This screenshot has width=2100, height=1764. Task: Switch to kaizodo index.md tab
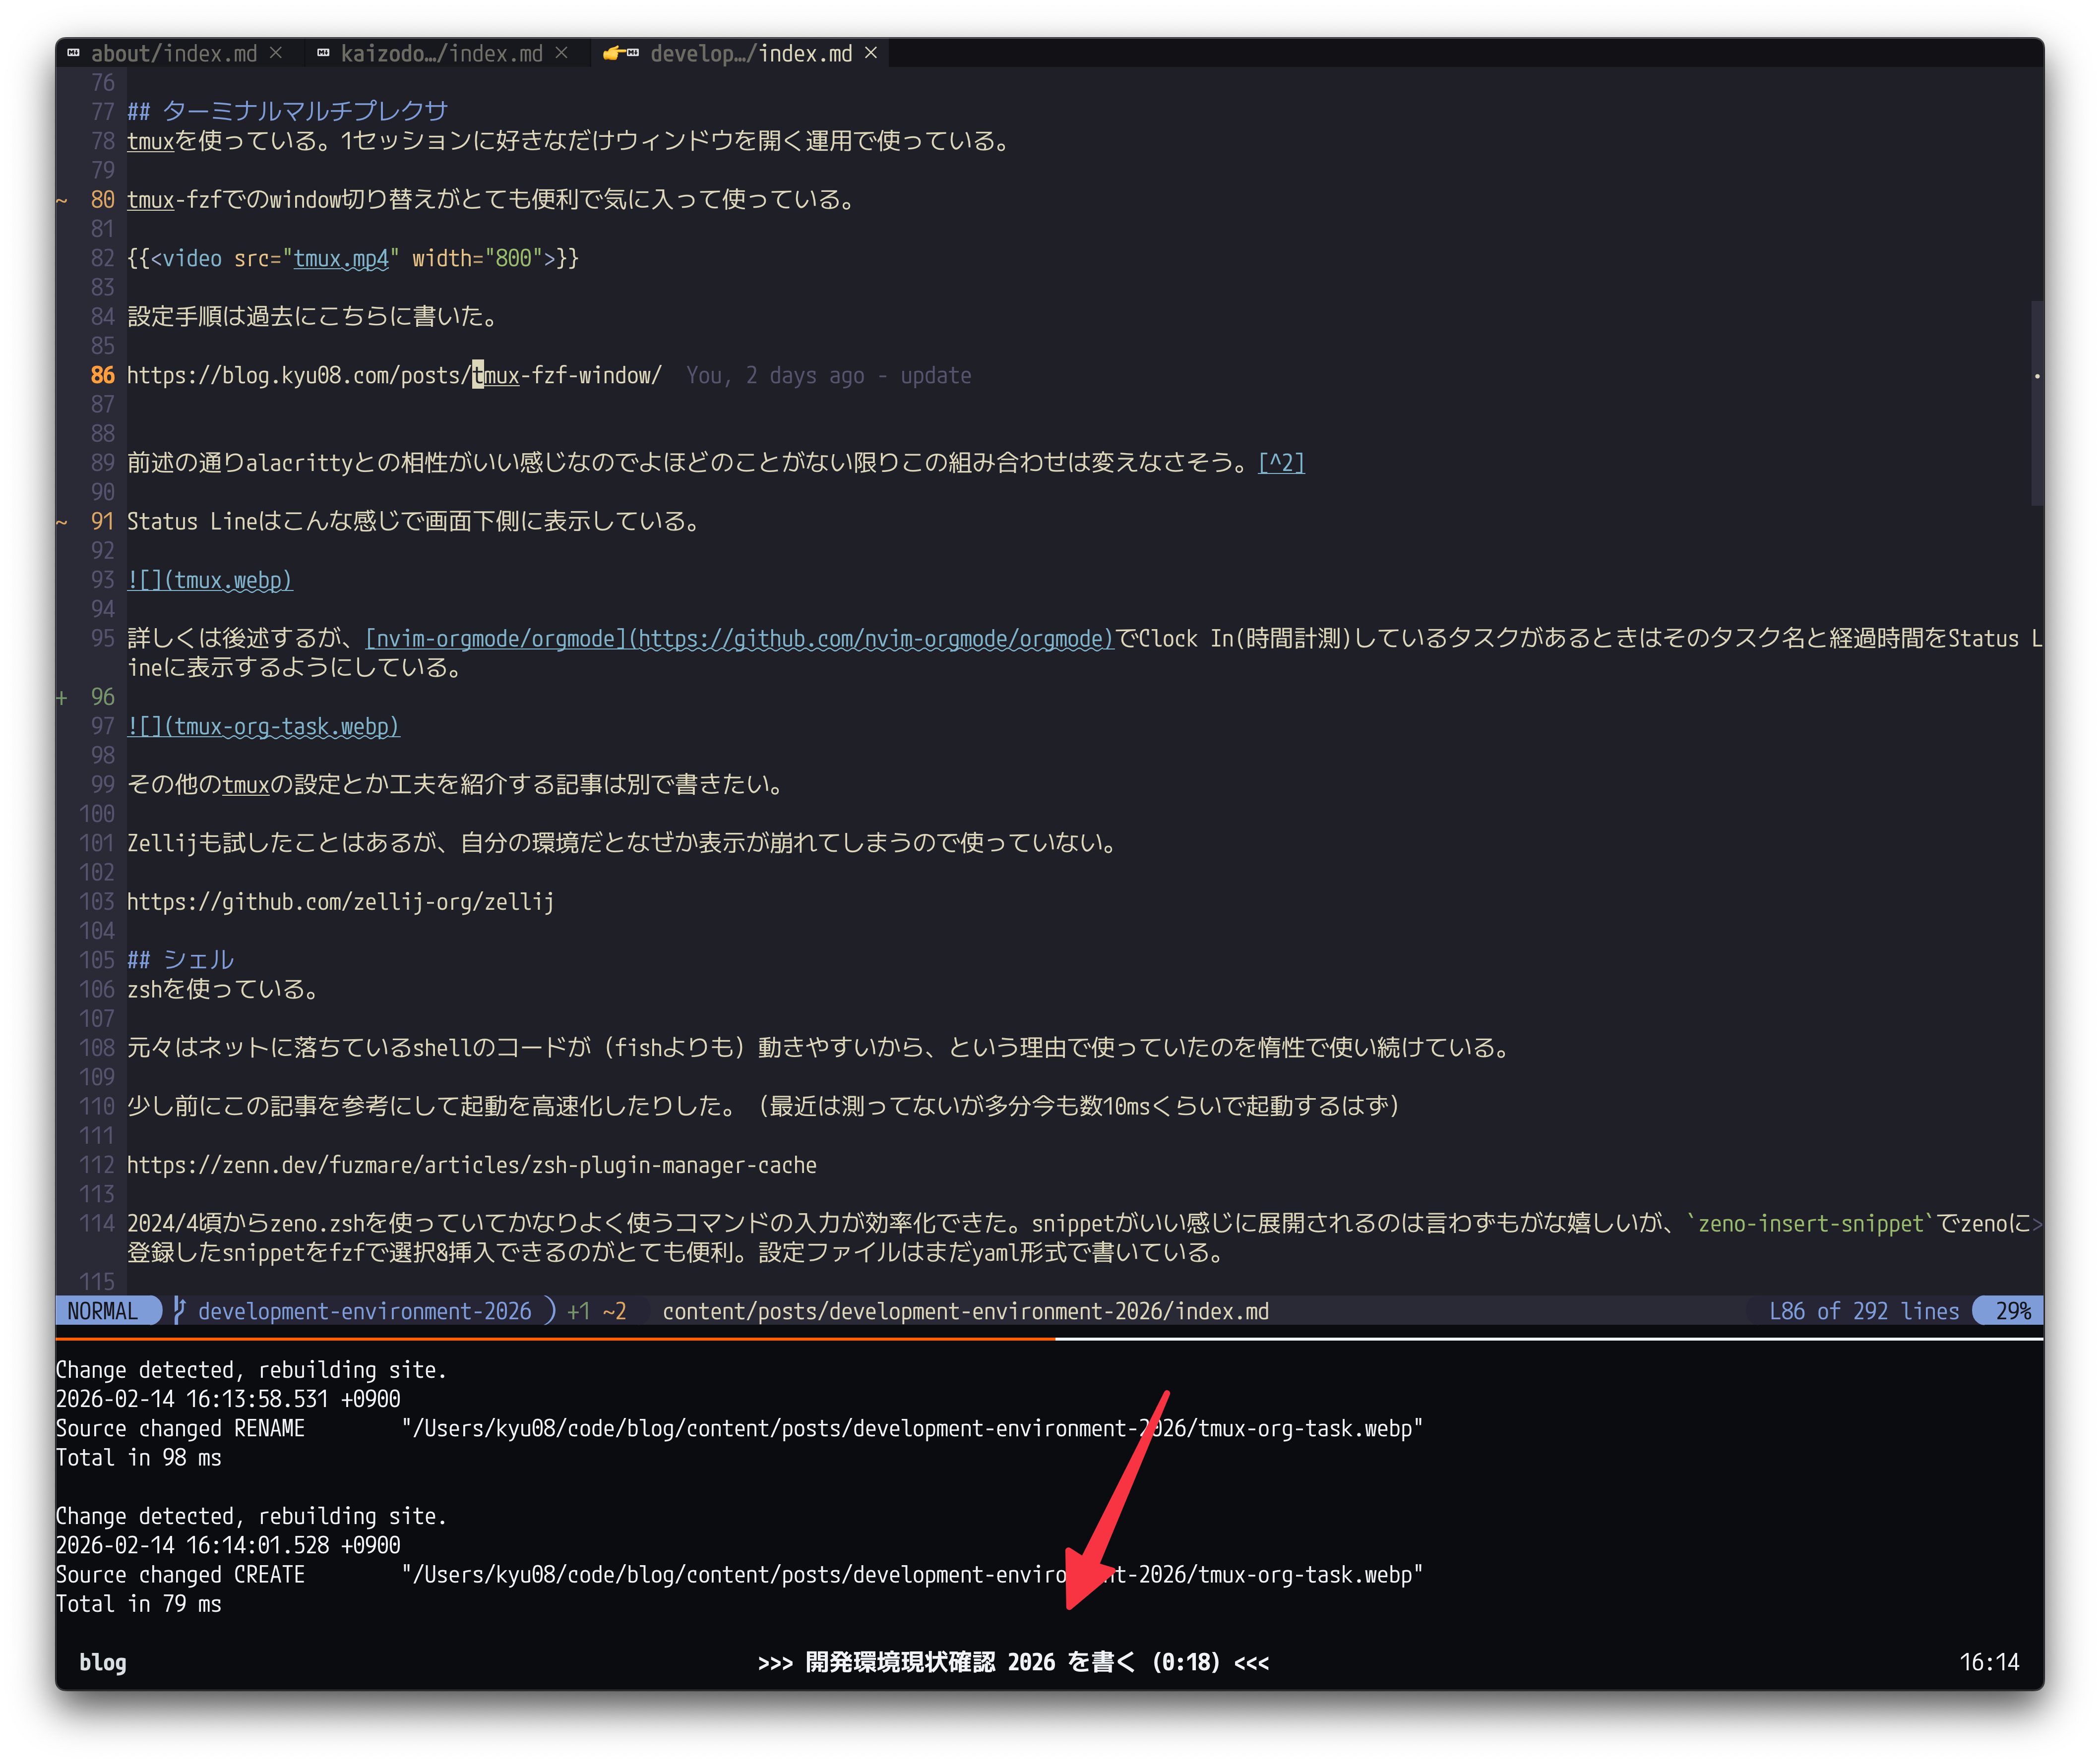(441, 53)
